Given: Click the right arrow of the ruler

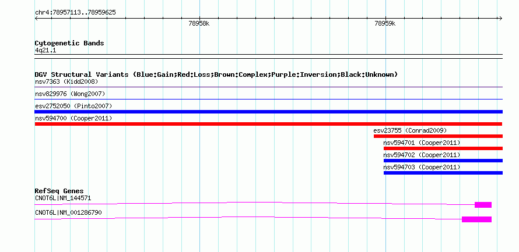Looking at the screenshot, I should click(501, 19).
